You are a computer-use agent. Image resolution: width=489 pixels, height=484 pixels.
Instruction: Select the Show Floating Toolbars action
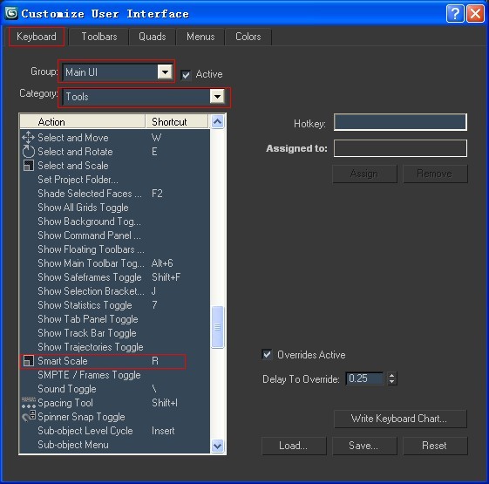[x=115, y=249]
